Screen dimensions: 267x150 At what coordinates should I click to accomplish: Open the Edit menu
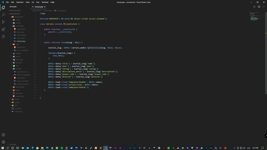pyautogui.click(x=13, y=2)
